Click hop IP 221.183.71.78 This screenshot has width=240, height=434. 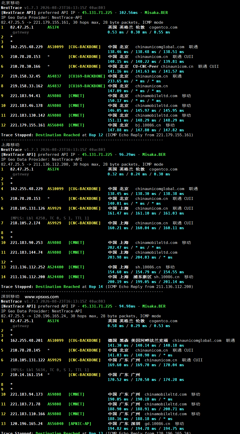(25, 404)
